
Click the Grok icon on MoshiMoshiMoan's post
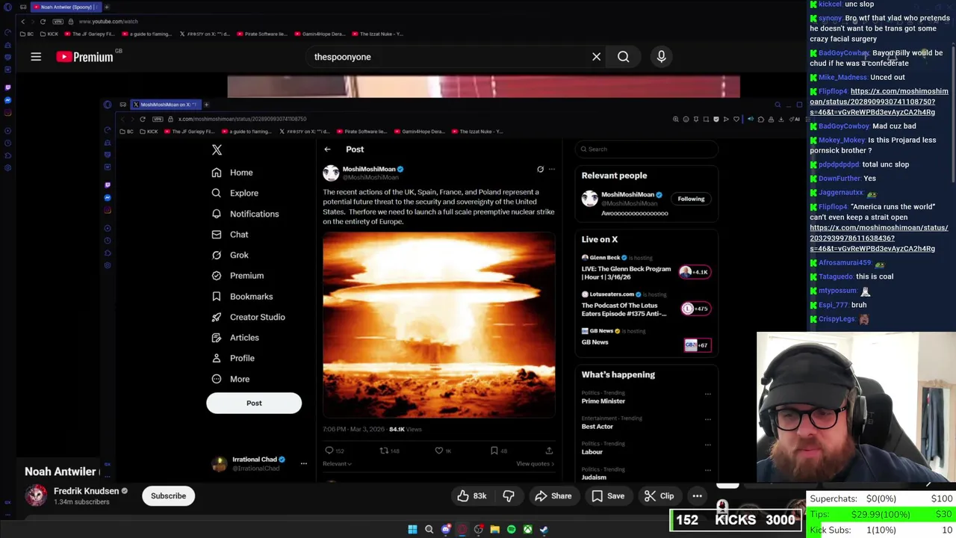[540, 170]
